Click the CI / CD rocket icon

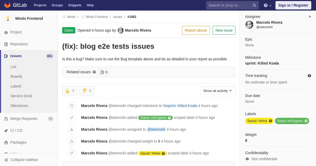pyautogui.click(x=6, y=130)
